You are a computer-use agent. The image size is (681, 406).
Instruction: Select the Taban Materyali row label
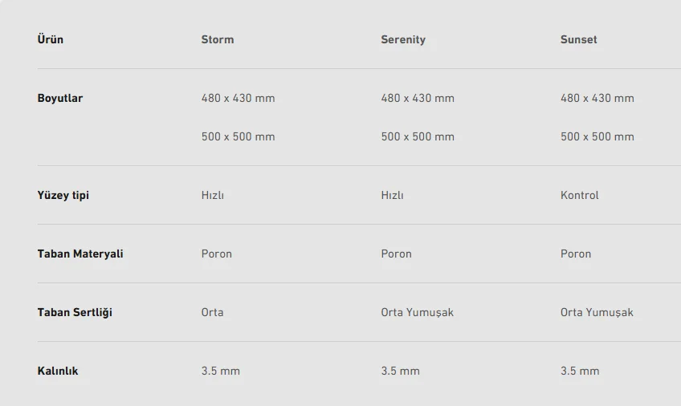(80, 254)
